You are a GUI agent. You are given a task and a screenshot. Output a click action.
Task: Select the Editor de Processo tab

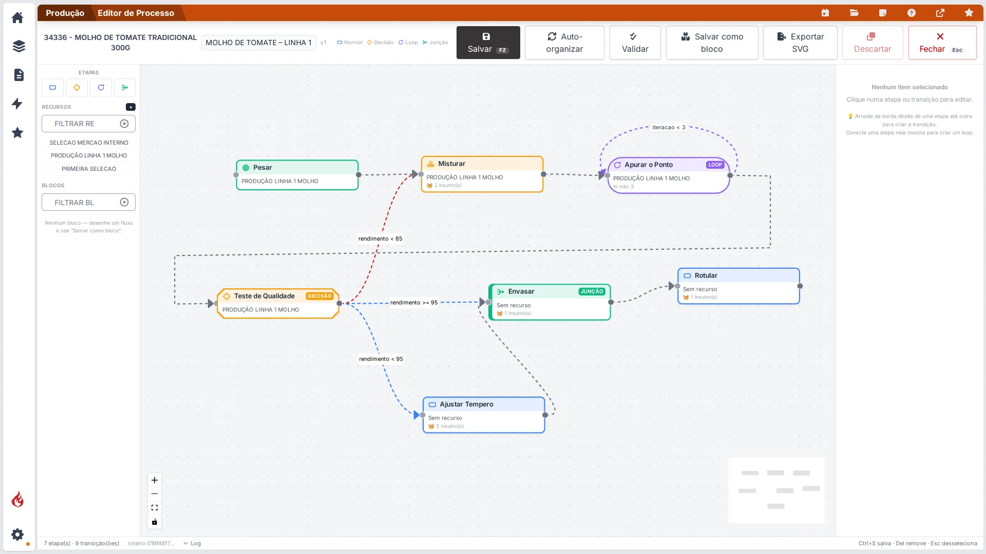(x=136, y=13)
